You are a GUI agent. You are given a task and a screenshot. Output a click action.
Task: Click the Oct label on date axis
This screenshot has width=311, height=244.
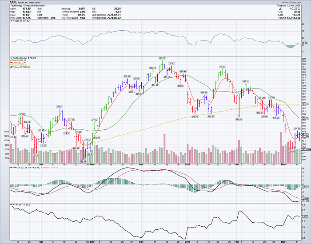point(41,164)
